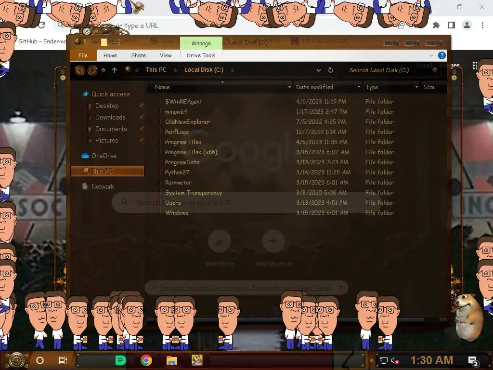Image resolution: width=493 pixels, height=370 pixels.
Task: Expand the chevron after This PC breadcrumb
Action: pos(175,70)
